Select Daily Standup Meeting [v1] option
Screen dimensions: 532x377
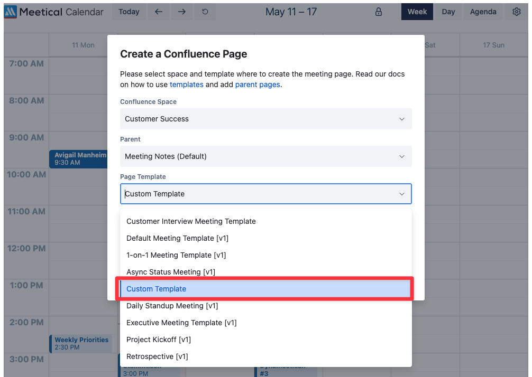pyautogui.click(x=266, y=306)
